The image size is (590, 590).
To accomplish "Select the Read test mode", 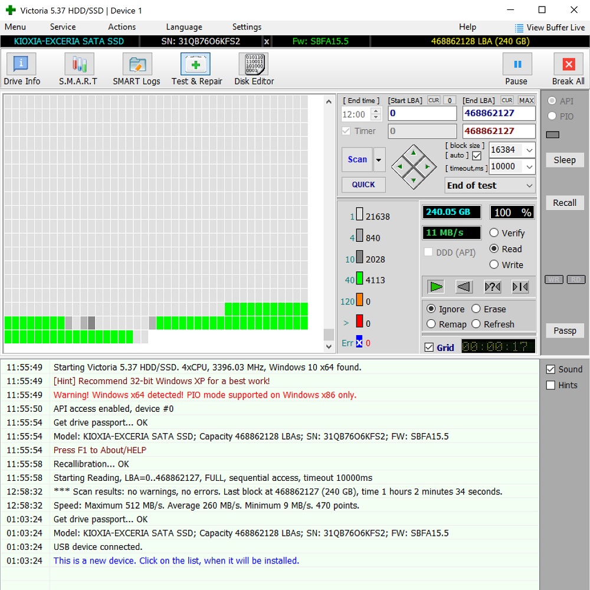I will [494, 249].
